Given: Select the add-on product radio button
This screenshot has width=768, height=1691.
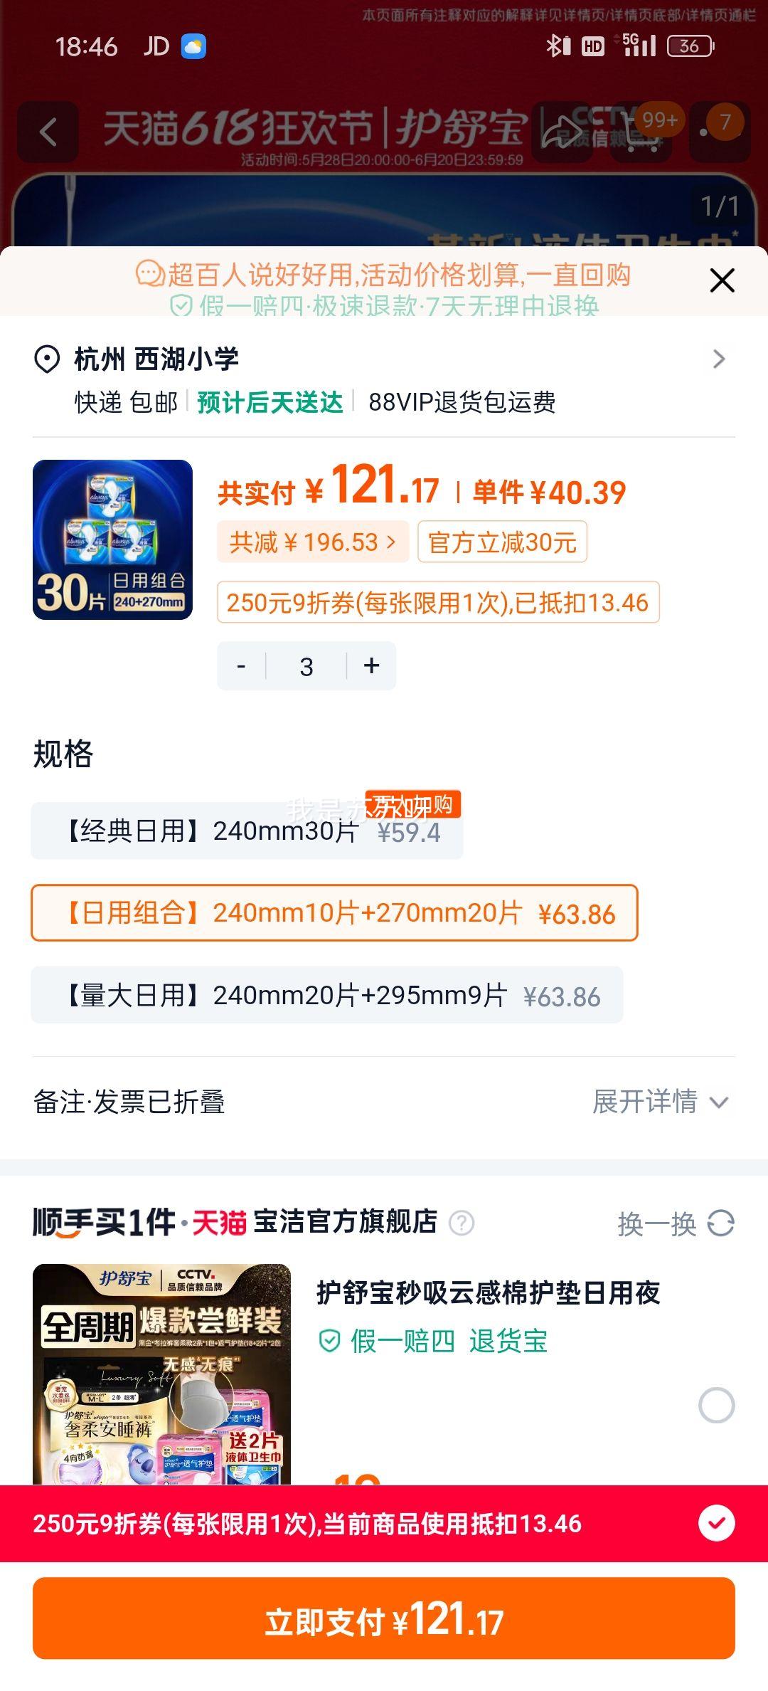Looking at the screenshot, I should 716,1405.
